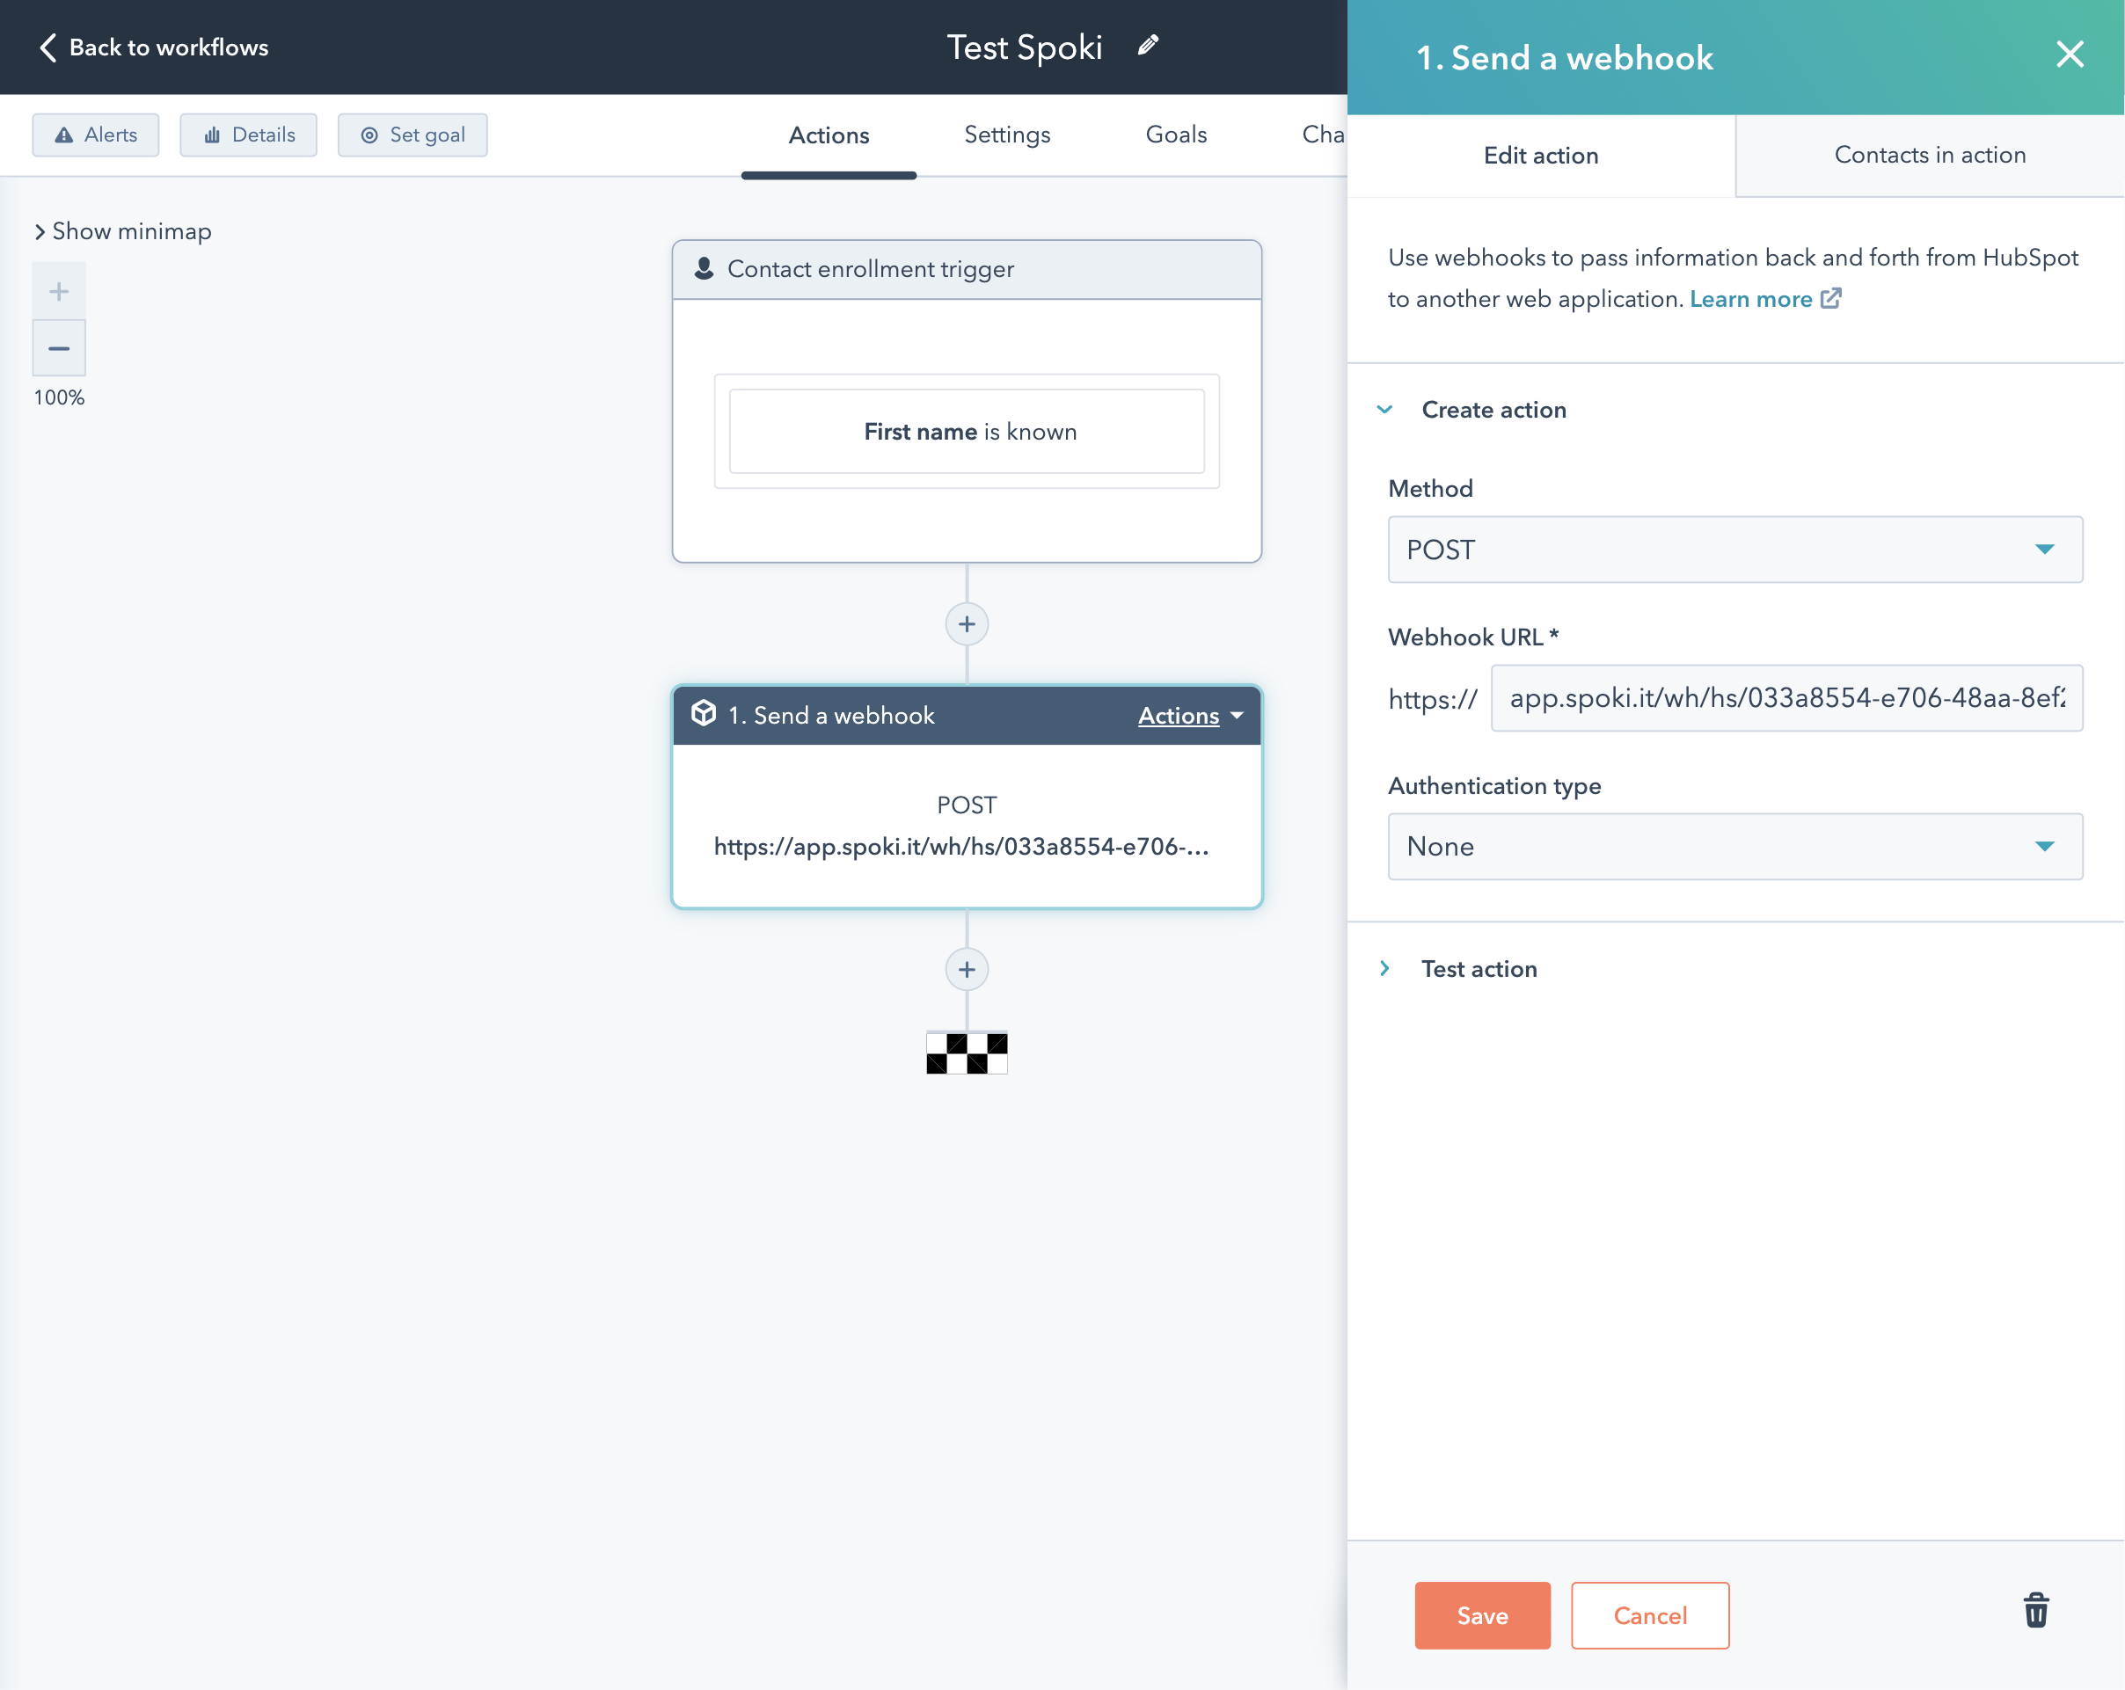2125x1690 pixels.
Task: Save the webhook action
Action: click(x=1482, y=1615)
